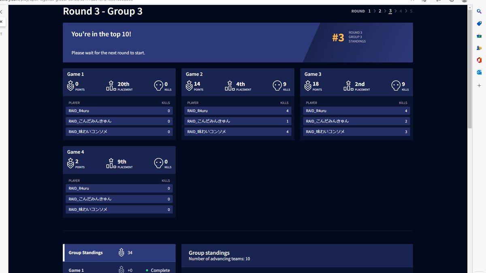Screen dimensions: 486x273
Task: Click points badge icon beside Group Standings 34
Action: pyautogui.click(x=122, y=252)
